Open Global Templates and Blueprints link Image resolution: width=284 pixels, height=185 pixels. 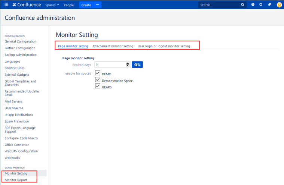tap(20, 83)
